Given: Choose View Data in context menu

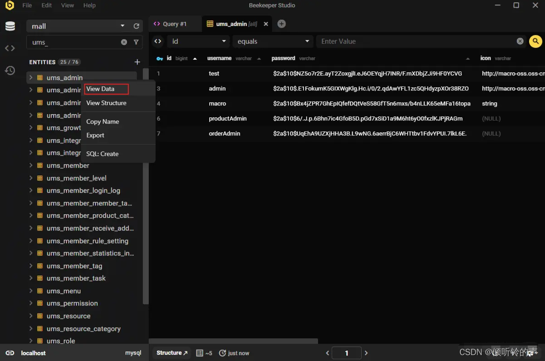Looking at the screenshot, I should click(x=118, y=89).
